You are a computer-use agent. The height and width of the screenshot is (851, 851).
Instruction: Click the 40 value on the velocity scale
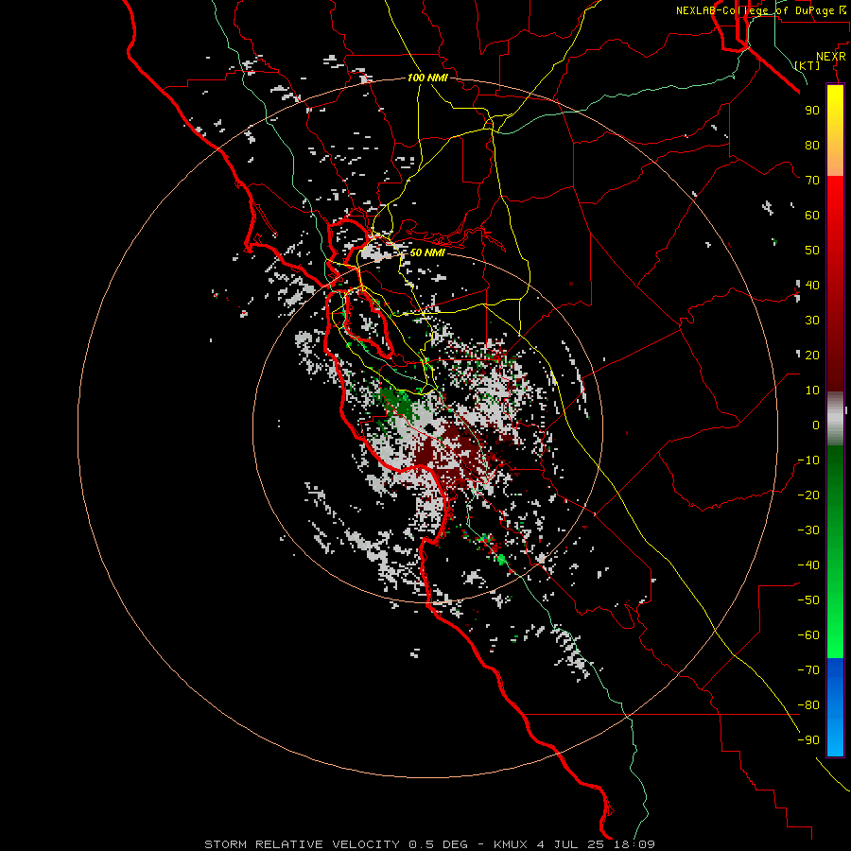(812, 285)
